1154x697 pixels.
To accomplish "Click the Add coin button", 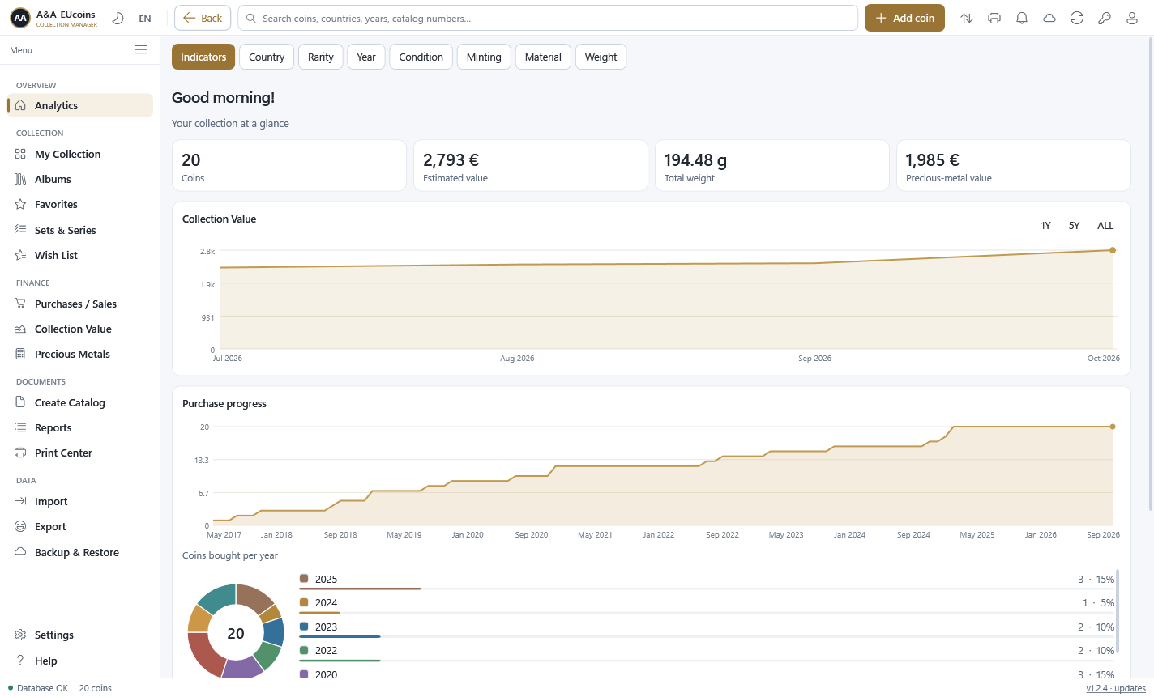I will [904, 18].
